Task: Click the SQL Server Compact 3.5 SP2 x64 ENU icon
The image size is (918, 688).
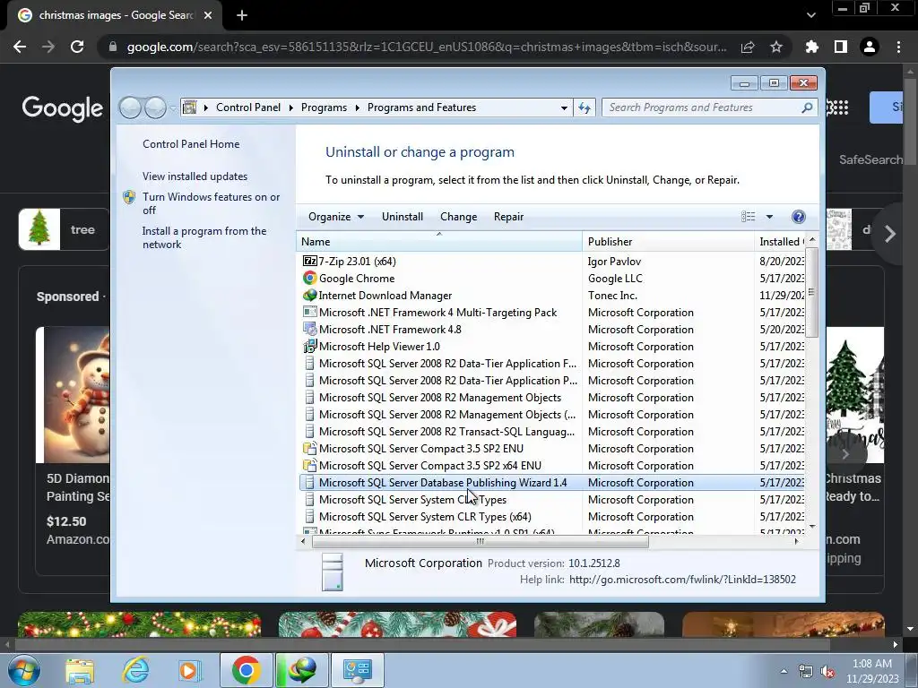Action: [x=309, y=465]
